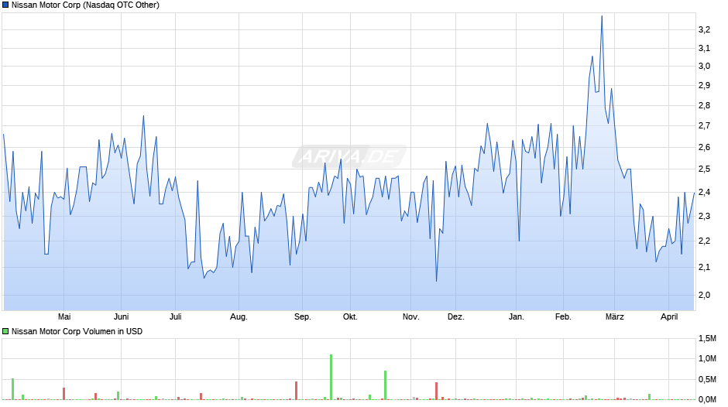
Task: Click the 2,4 price axis value
Action: 704,192
